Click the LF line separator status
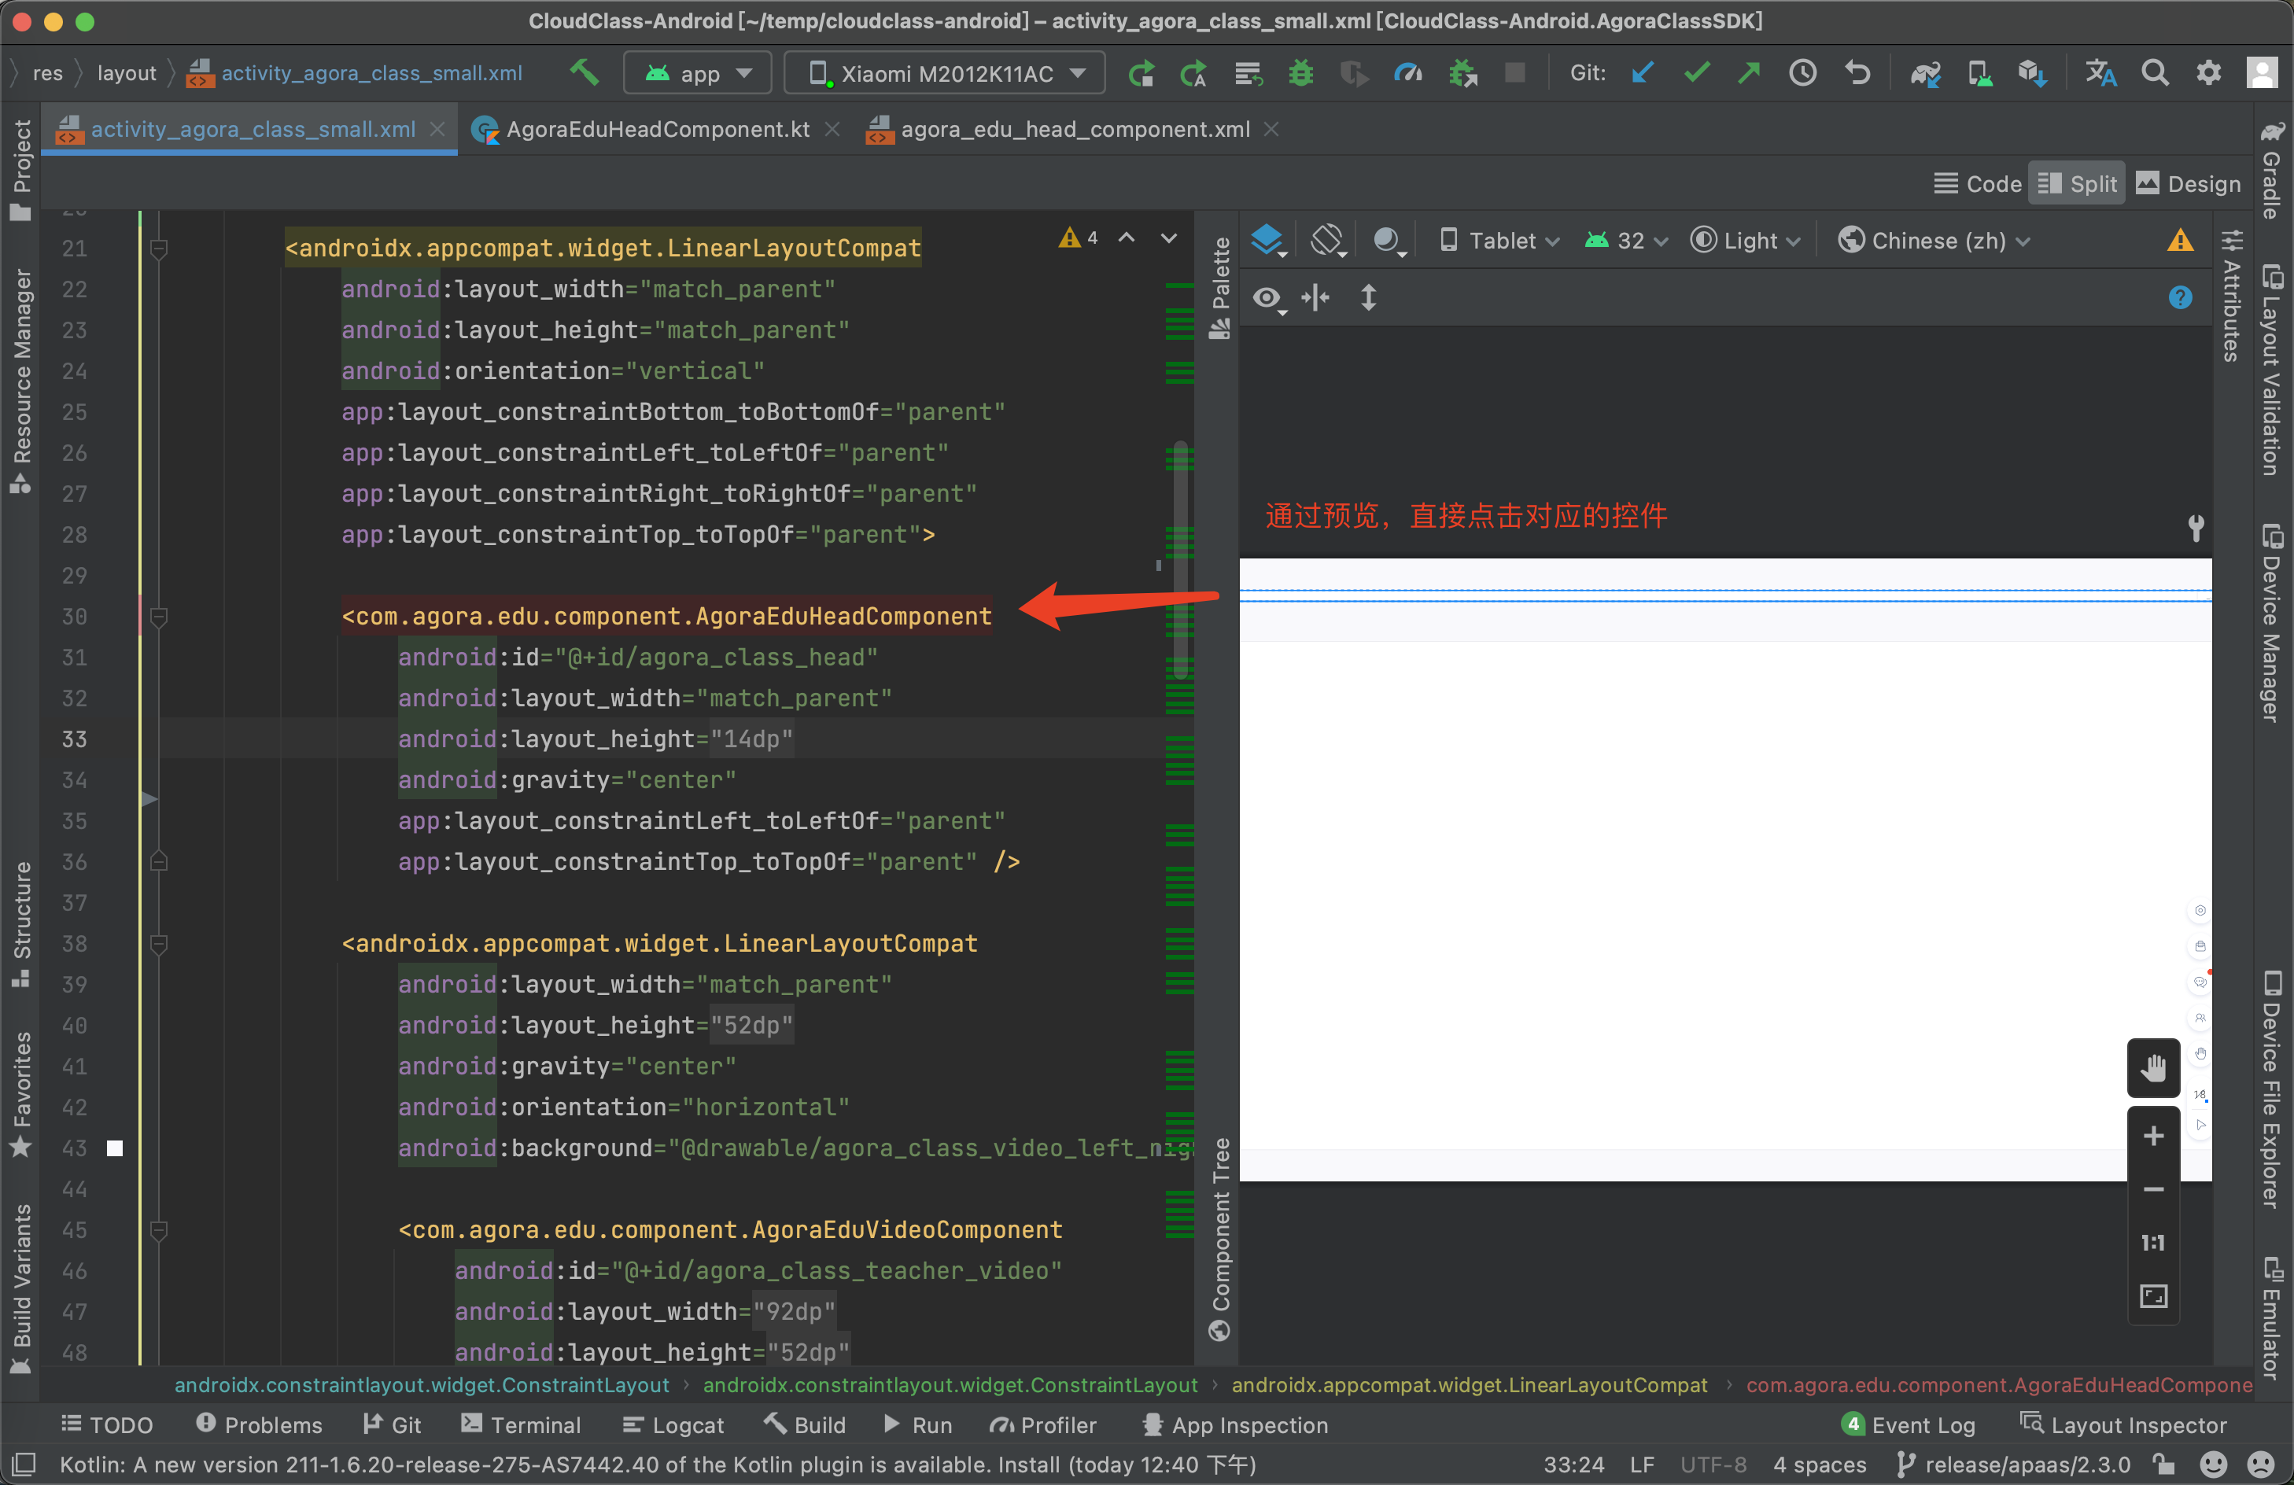Image resolution: width=2294 pixels, height=1485 pixels. [x=1642, y=1465]
